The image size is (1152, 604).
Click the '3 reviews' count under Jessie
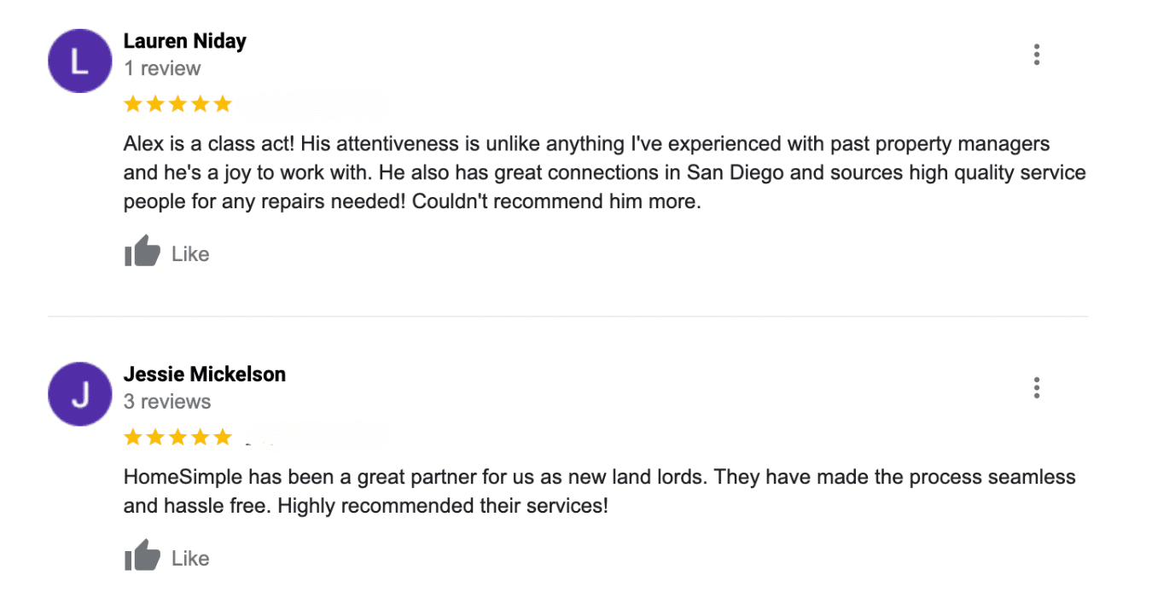coord(167,401)
